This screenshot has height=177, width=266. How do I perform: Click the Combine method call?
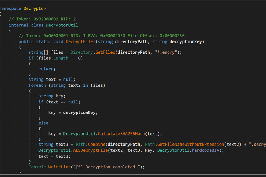tap(97, 144)
